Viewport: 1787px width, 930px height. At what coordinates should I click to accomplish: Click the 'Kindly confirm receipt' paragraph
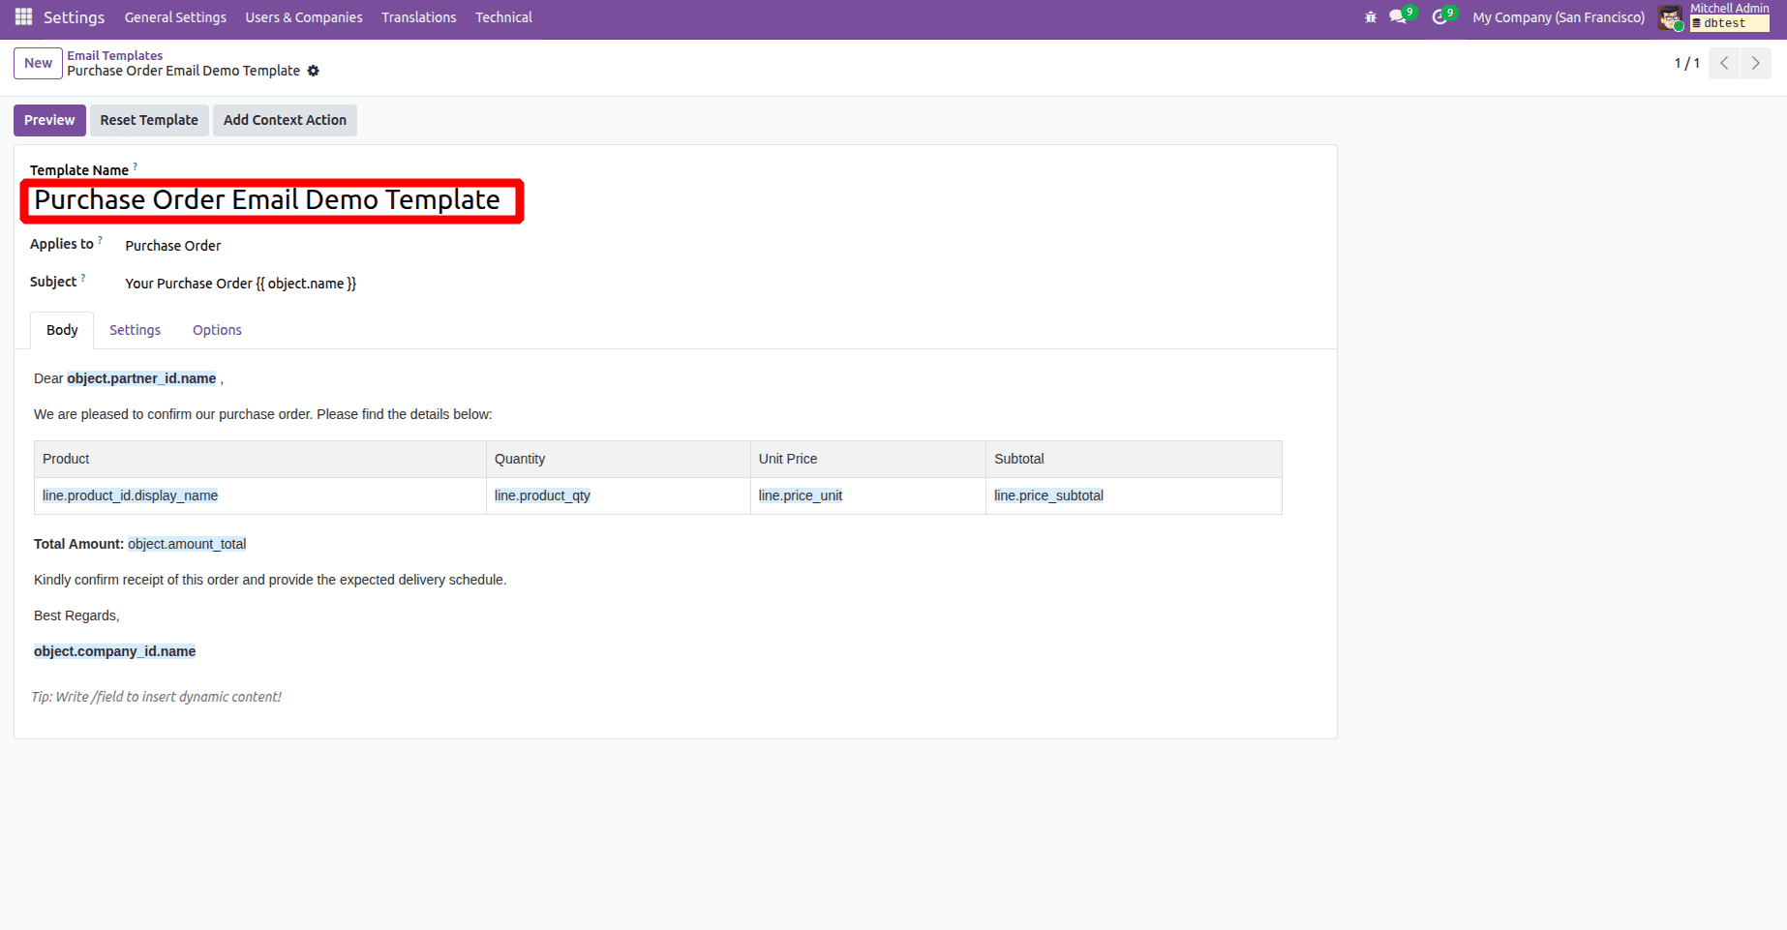[270, 580]
